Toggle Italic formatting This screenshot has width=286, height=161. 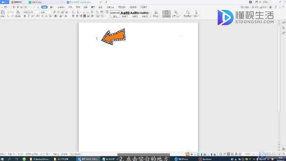click(x=28, y=16)
